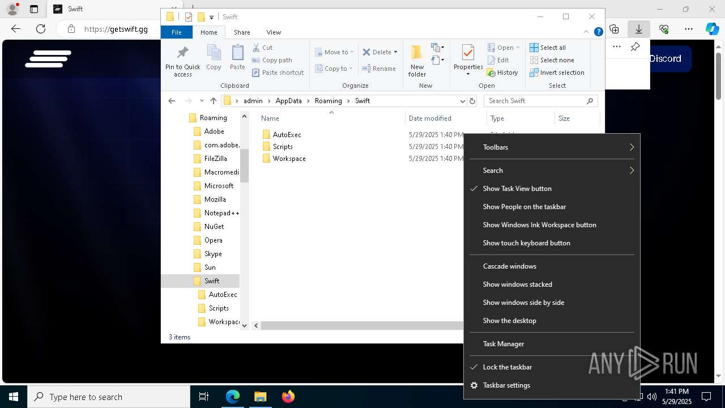
Task: Click the Windows Start button
Action: [x=14, y=397]
